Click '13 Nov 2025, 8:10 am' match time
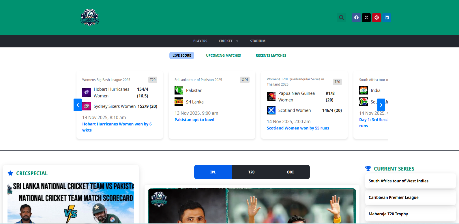The width and height of the screenshot is (459, 224). 104,118
